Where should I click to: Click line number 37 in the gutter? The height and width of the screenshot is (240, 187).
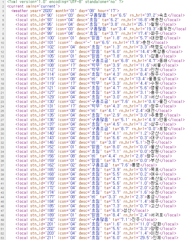tap(2, 165)
